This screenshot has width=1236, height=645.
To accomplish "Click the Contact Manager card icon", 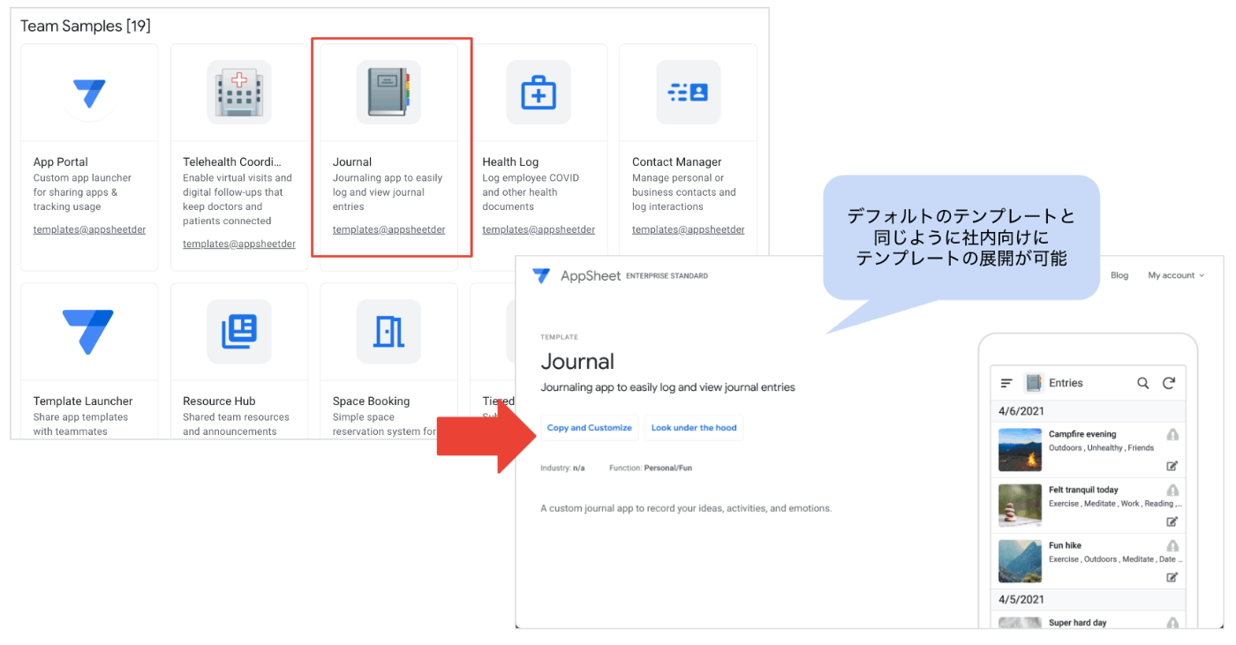I will pyautogui.click(x=689, y=93).
